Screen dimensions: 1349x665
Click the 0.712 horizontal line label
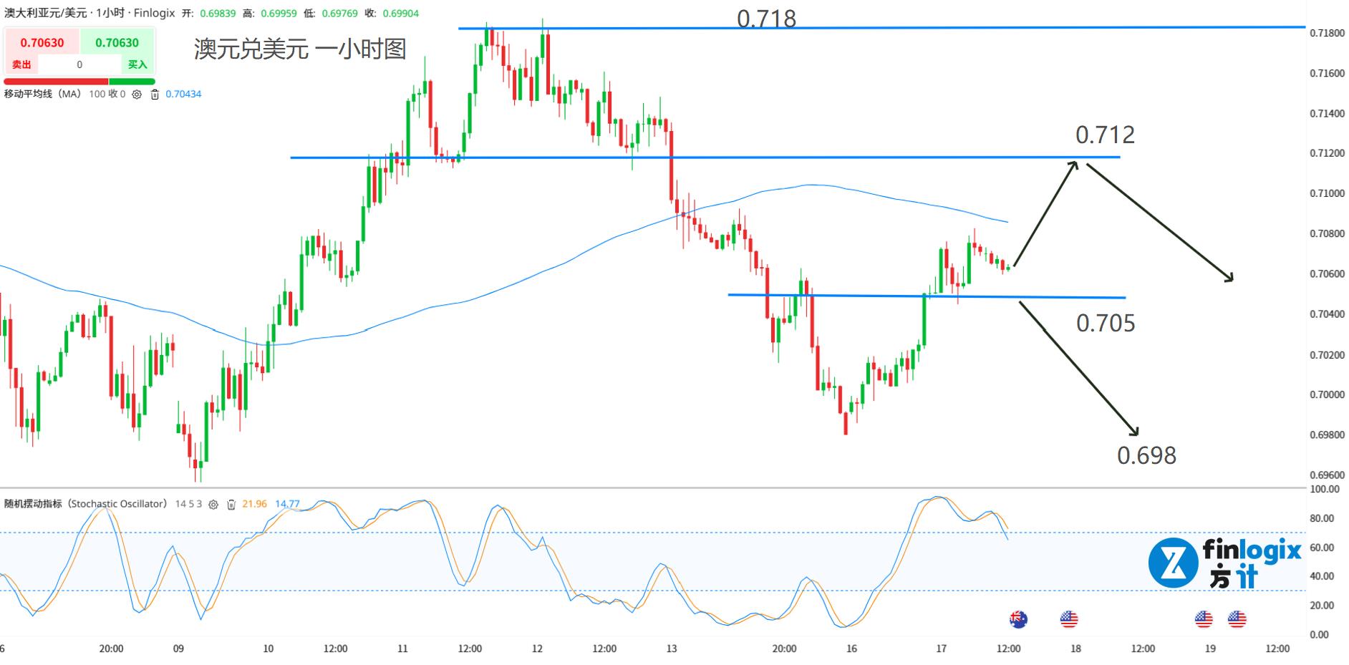click(x=1105, y=135)
